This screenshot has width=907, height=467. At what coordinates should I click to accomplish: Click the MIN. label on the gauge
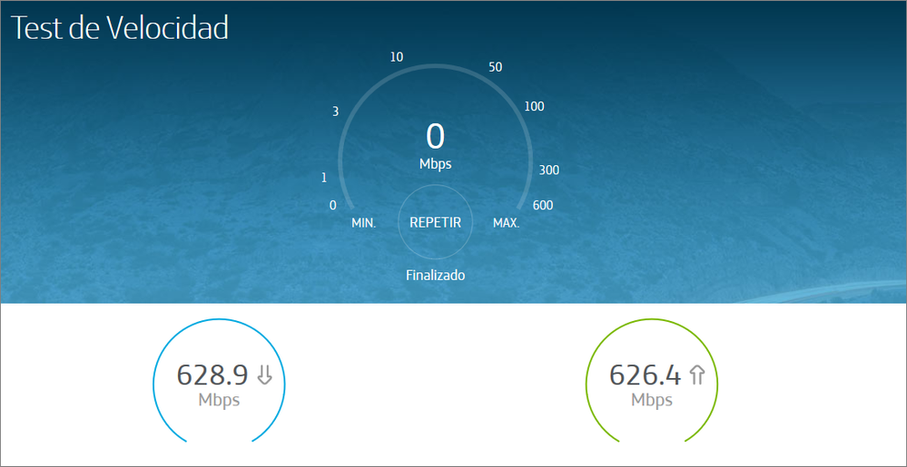364,223
